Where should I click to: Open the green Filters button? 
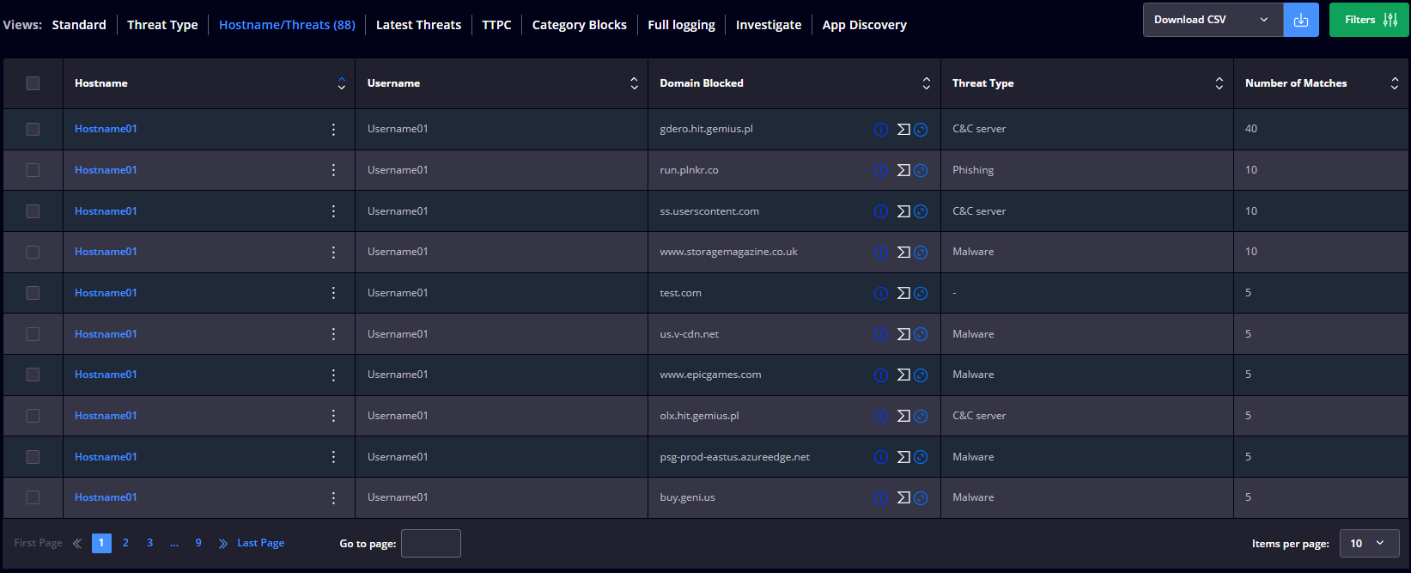coord(1369,20)
